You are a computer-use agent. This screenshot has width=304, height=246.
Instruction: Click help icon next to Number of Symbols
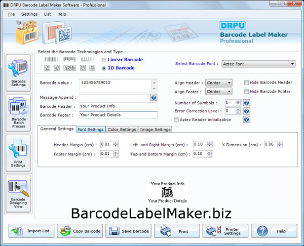(x=246, y=103)
